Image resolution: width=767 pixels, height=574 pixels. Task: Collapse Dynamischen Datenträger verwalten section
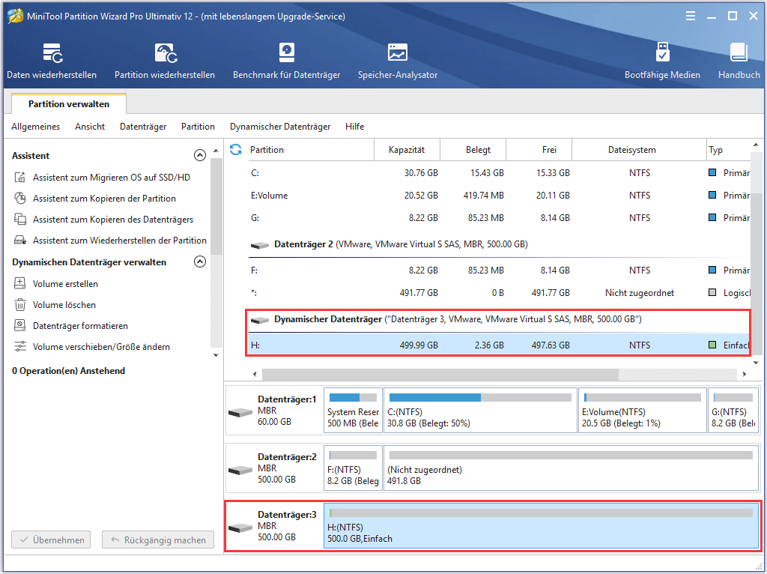click(199, 262)
